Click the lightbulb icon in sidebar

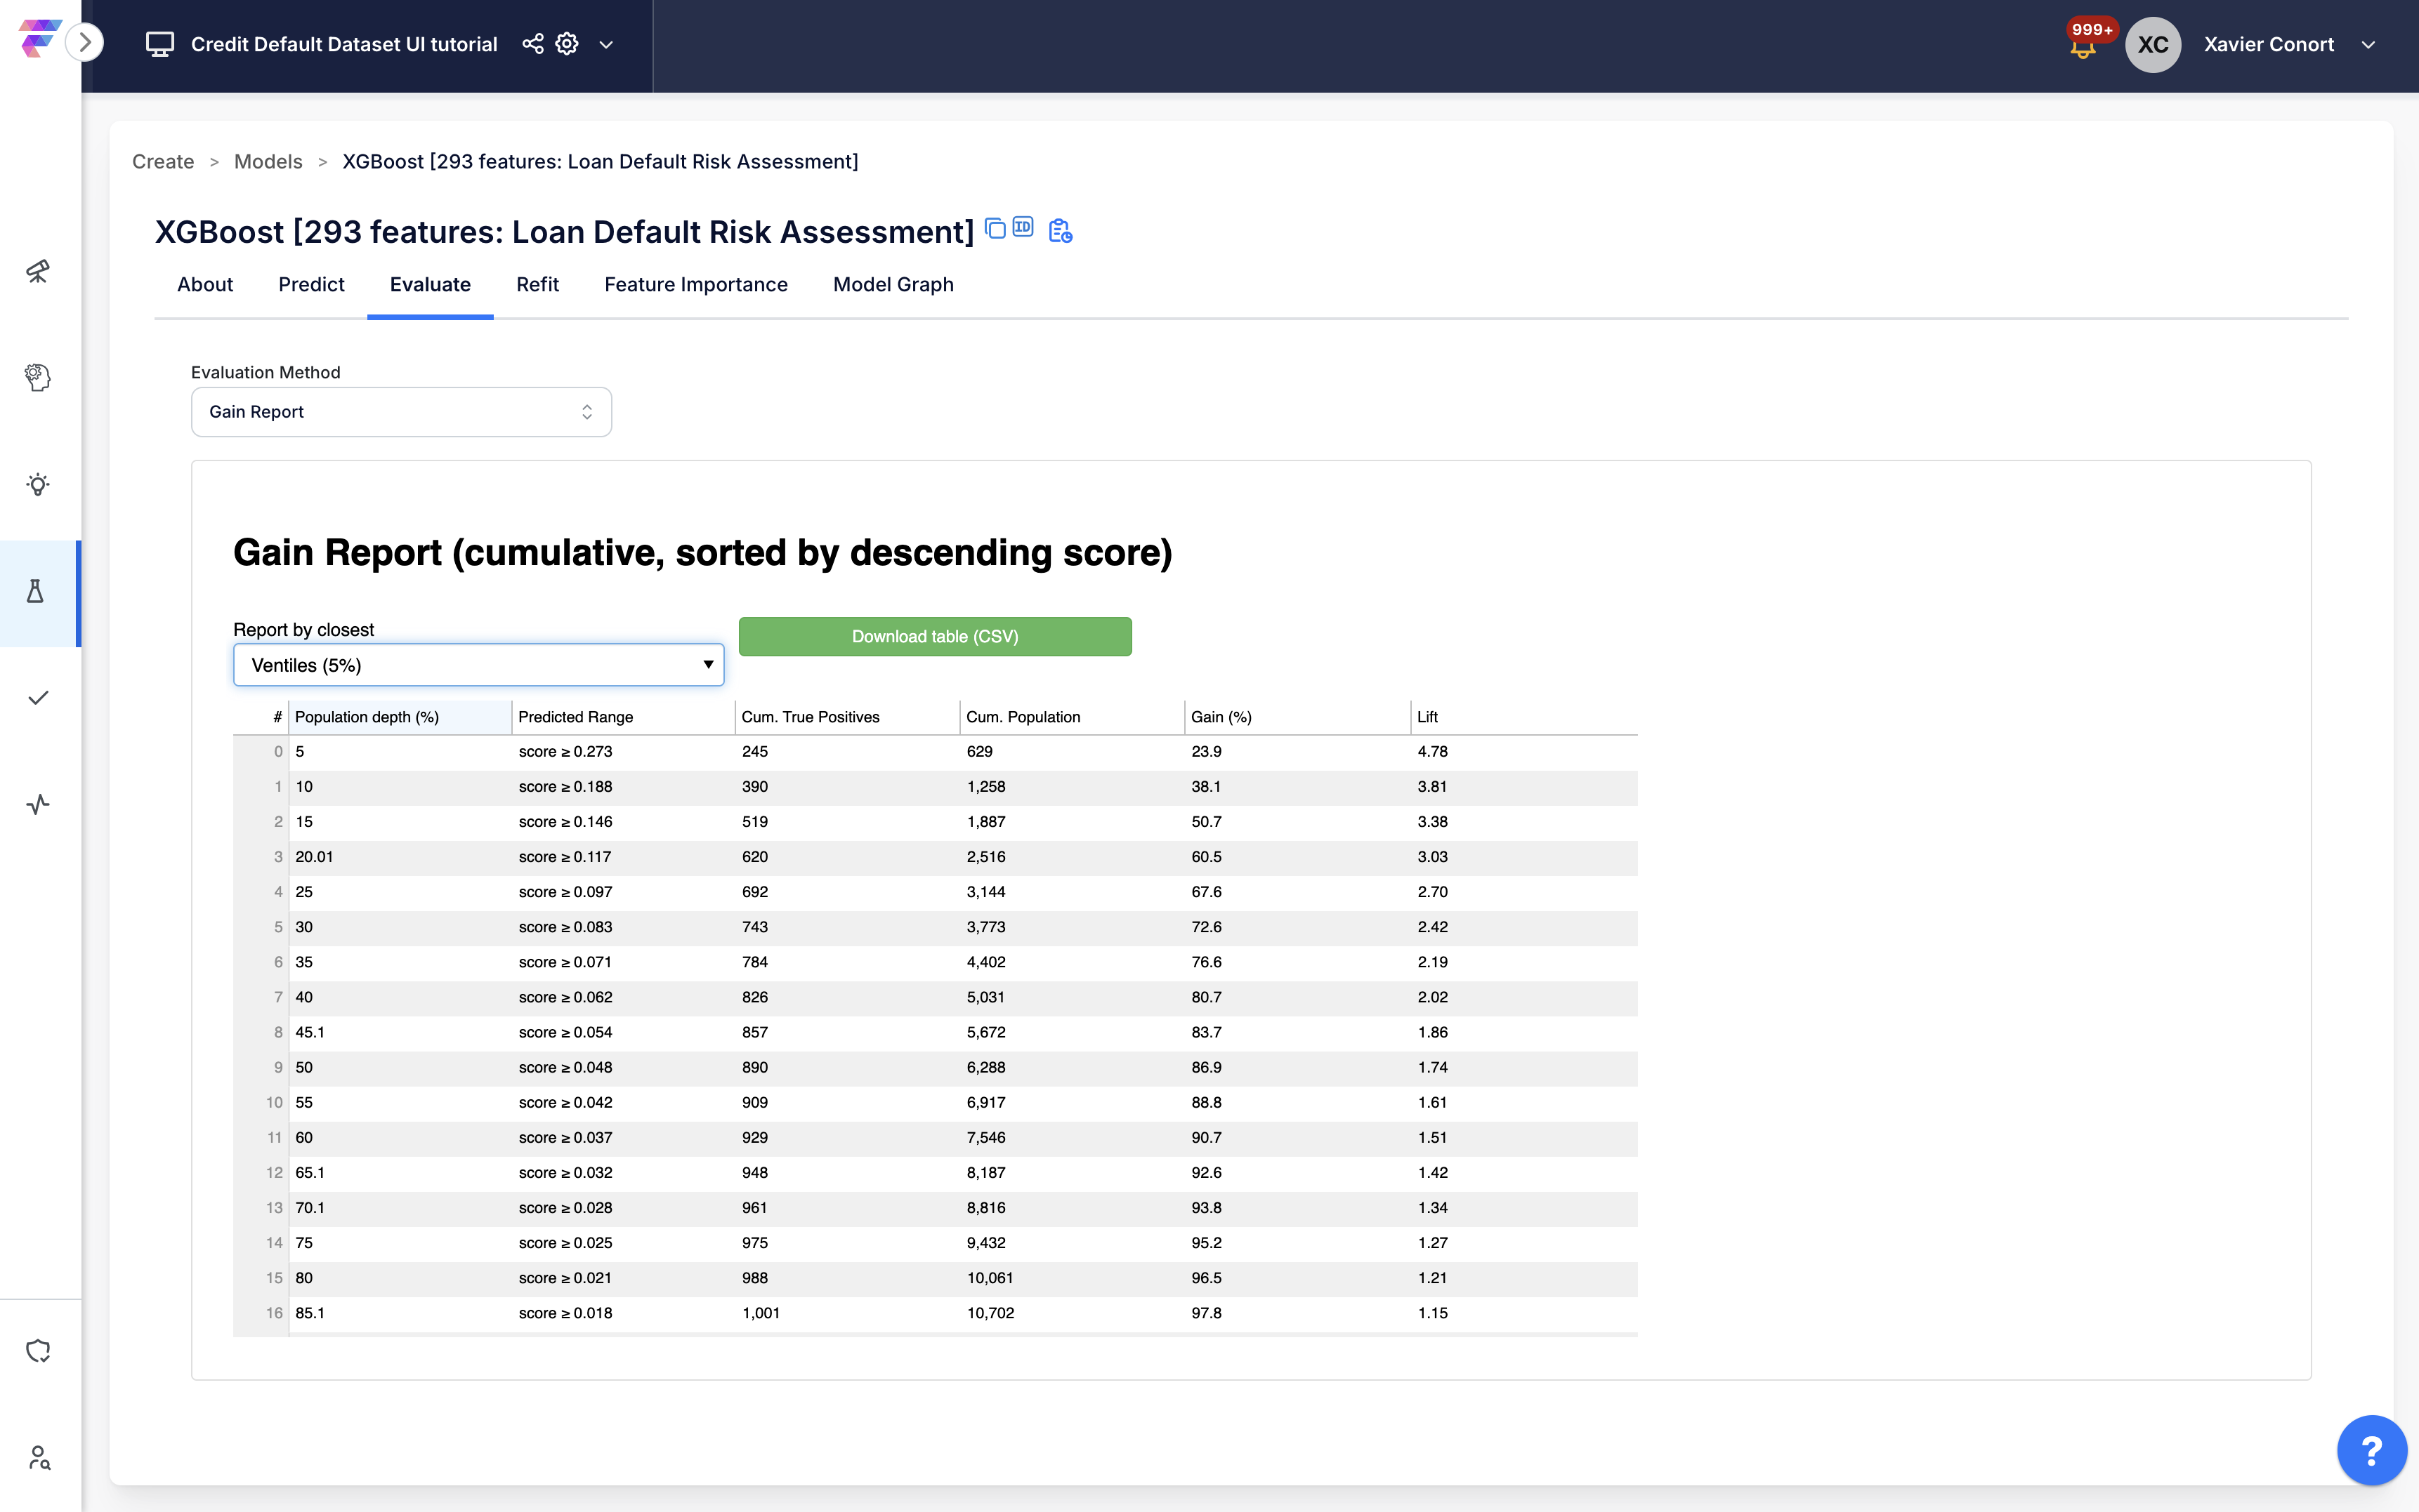pos(38,485)
